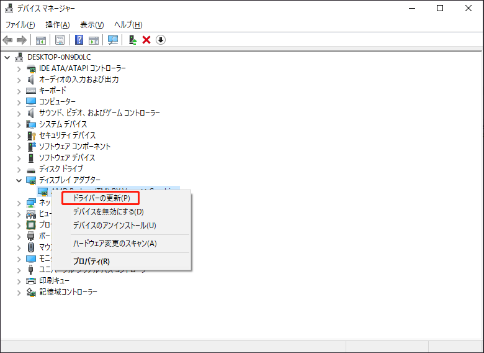Image resolution: width=484 pixels, height=353 pixels.
Task: Open the 表示(V) menu
Action: coord(92,25)
